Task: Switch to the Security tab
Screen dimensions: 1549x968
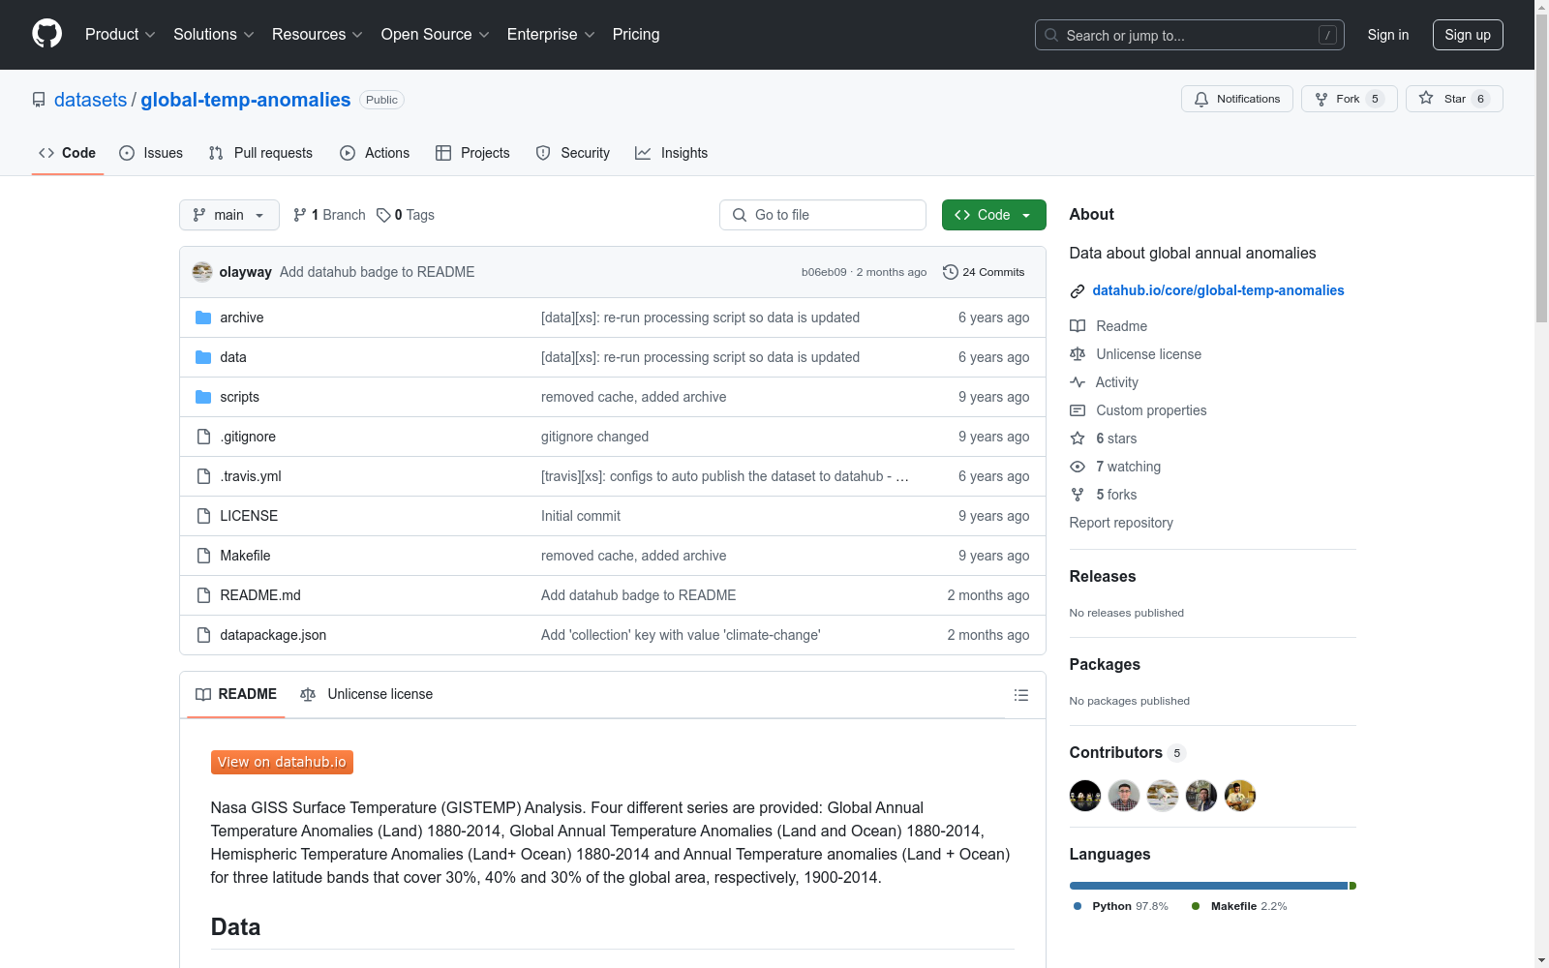Action: coord(573,153)
